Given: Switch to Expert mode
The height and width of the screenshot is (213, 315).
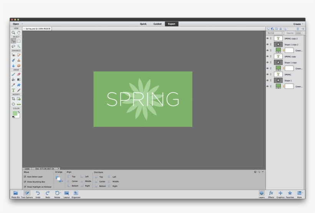Looking at the screenshot, I should point(172,24).
